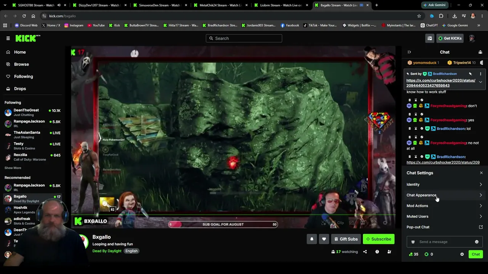Click the stream Clip button

click(337, 223)
